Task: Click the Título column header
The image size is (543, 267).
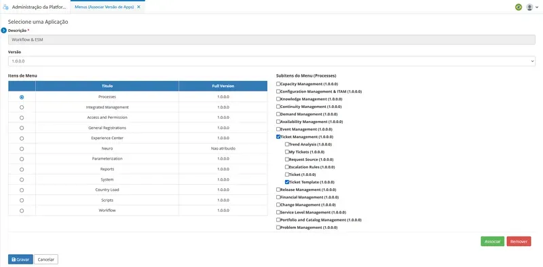Action: (x=107, y=86)
